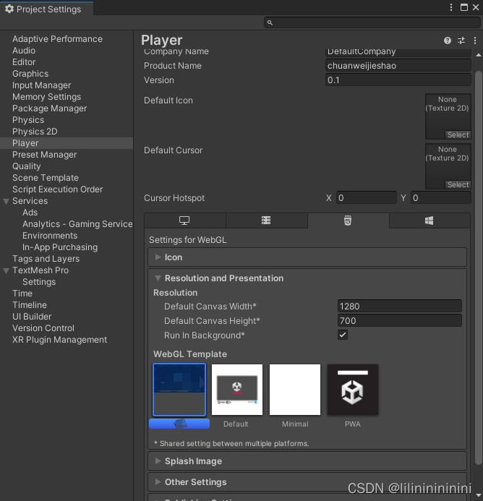Edit the Version field

pyautogui.click(x=398, y=80)
